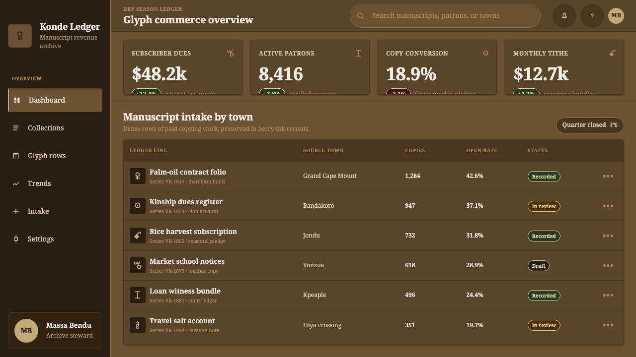Image resolution: width=636 pixels, height=357 pixels.
Task: Open the Travel salt account title
Action: pyautogui.click(x=182, y=321)
